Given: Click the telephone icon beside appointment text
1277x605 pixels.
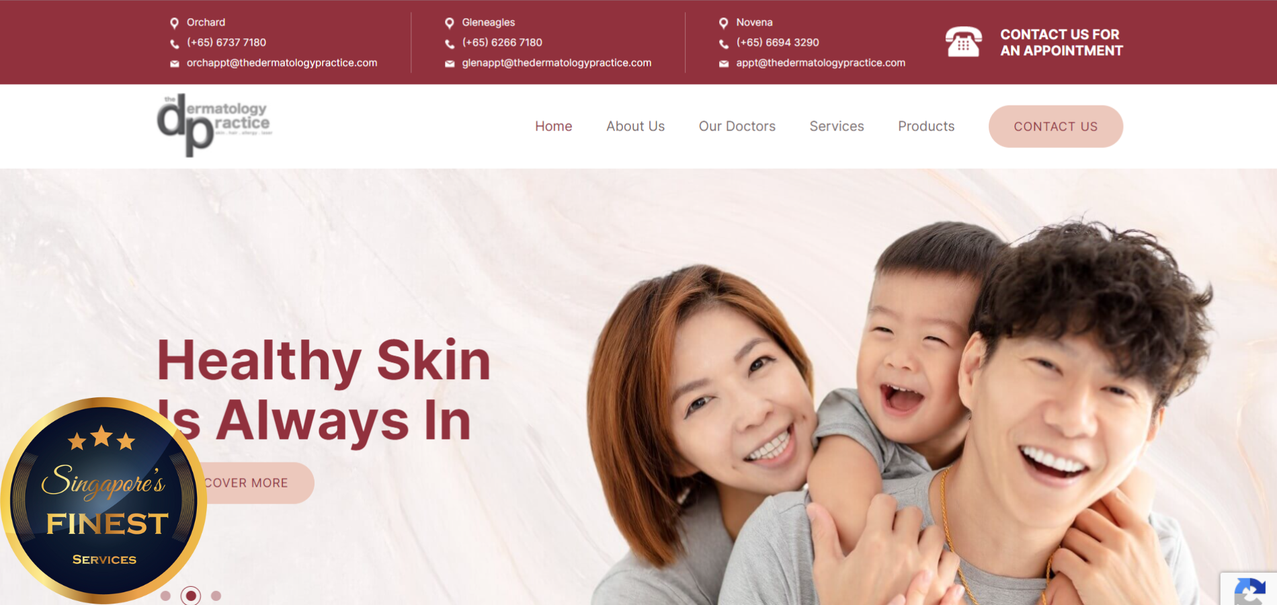Looking at the screenshot, I should 963,42.
